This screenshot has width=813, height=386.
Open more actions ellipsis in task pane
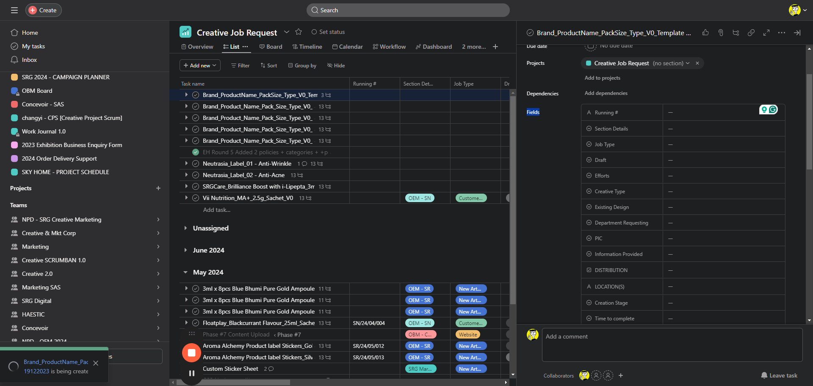(782, 33)
